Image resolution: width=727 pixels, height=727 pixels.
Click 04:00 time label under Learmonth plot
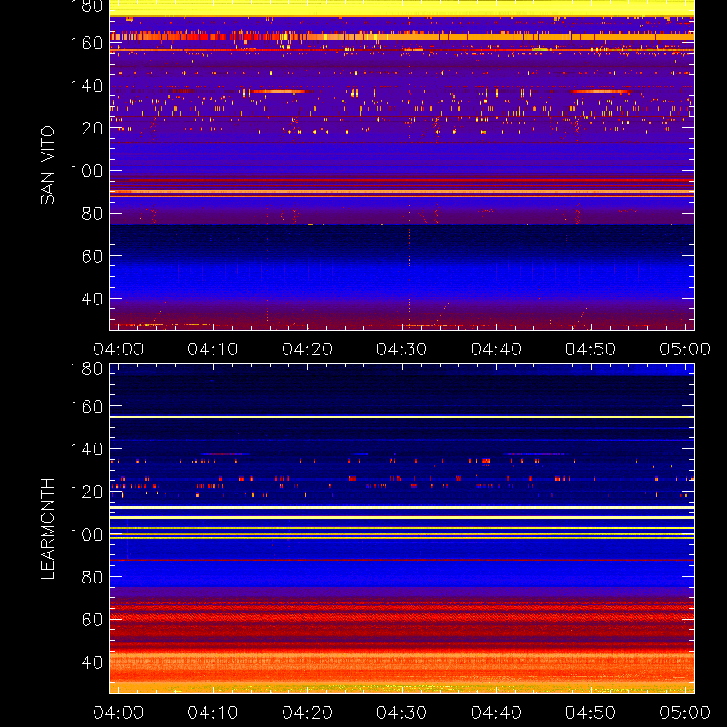click(x=118, y=712)
